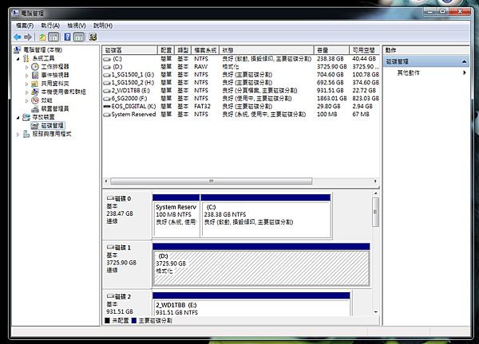
Task: Select EOS_DIGITAL (K:) removable drive icon
Action: tap(107, 107)
